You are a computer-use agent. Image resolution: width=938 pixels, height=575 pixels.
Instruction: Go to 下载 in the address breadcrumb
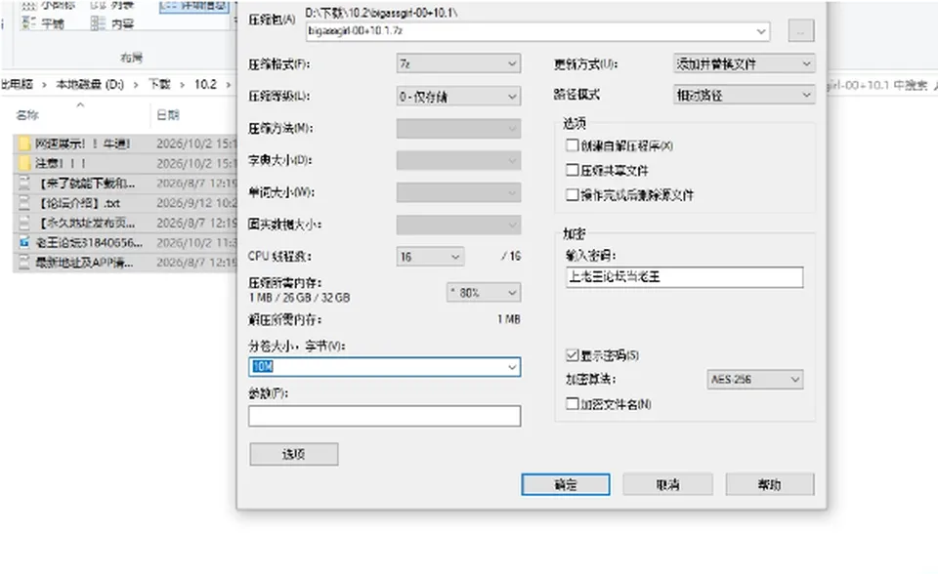(x=159, y=84)
